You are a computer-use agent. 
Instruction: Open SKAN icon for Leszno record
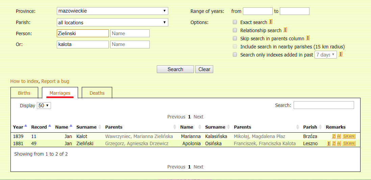coord(349,143)
